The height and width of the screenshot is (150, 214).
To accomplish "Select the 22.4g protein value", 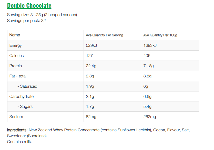I will click(91, 66).
